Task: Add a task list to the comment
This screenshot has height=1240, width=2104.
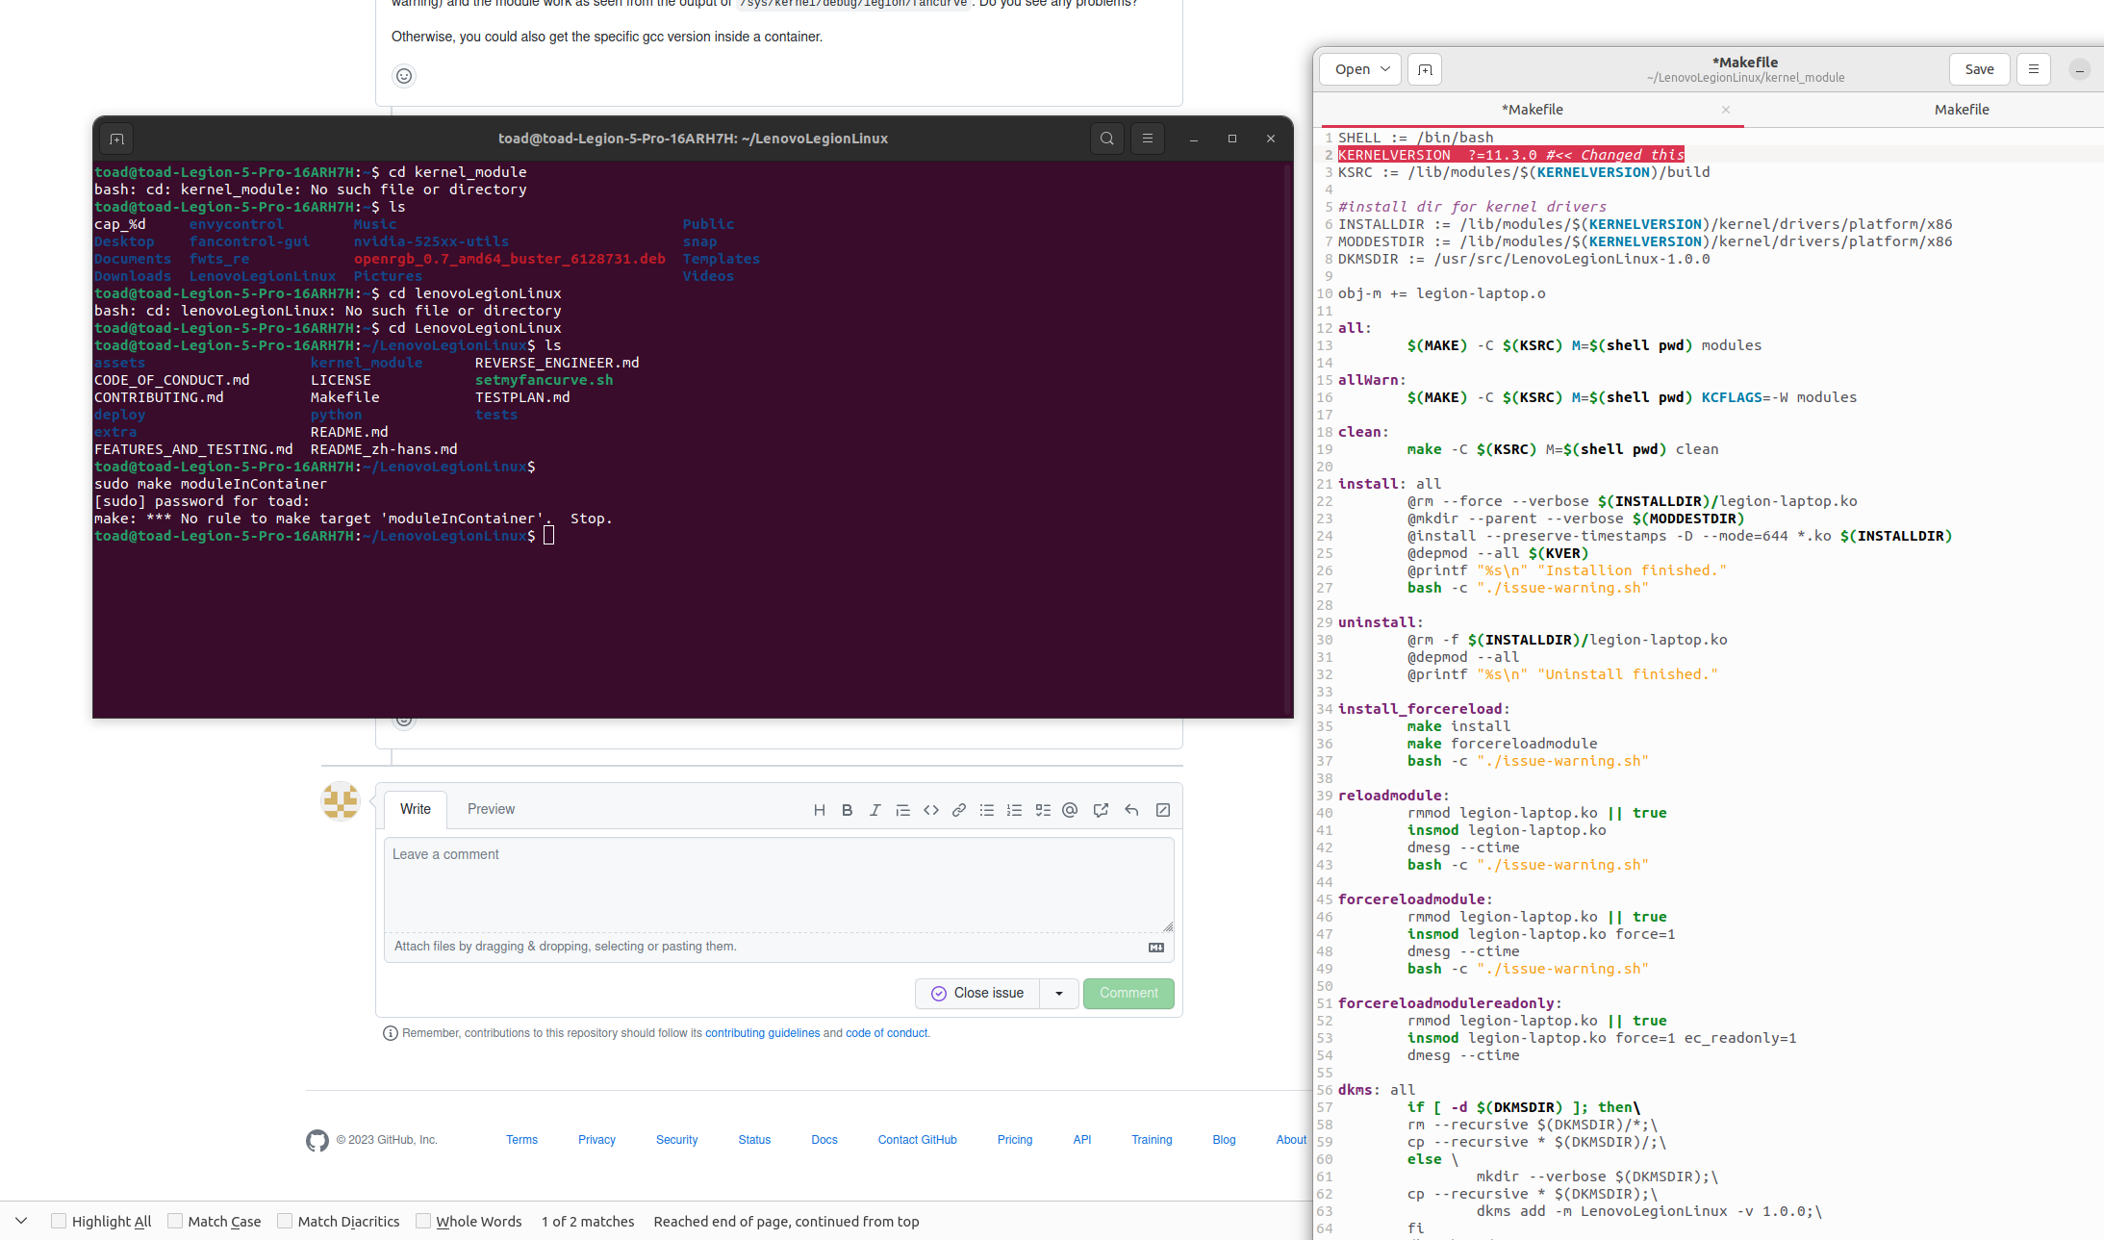Action: click(1042, 810)
